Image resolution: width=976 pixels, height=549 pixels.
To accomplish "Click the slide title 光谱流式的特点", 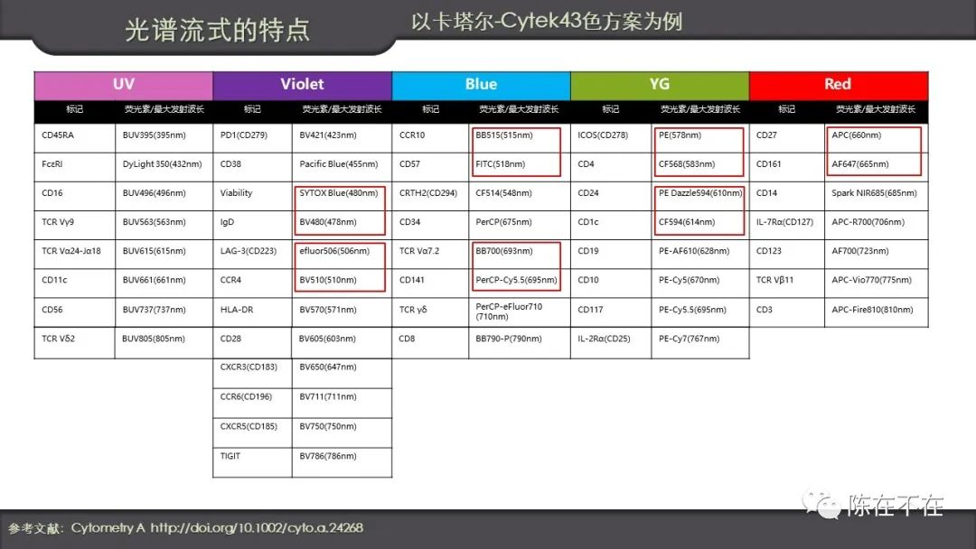I will 217,30.
